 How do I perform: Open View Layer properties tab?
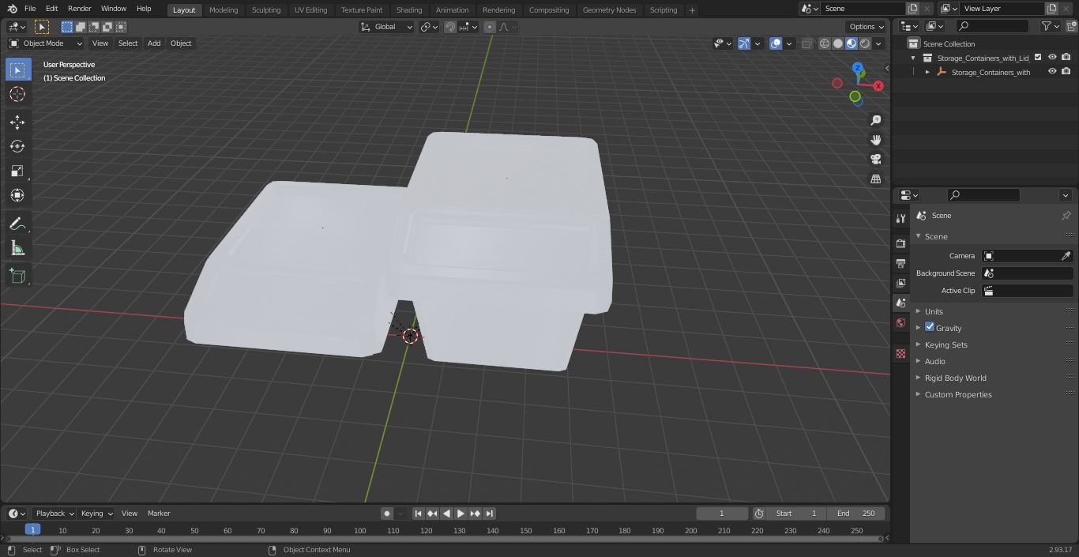coord(900,283)
